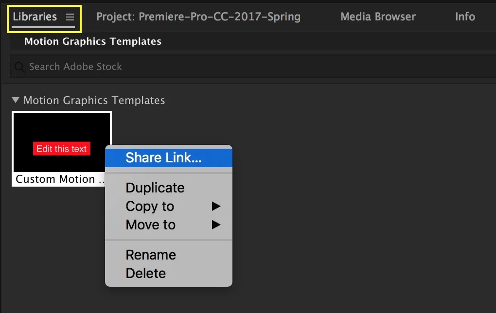Image resolution: width=496 pixels, height=313 pixels.
Task: Choose Share Link... from the context menu
Action: click(x=163, y=157)
